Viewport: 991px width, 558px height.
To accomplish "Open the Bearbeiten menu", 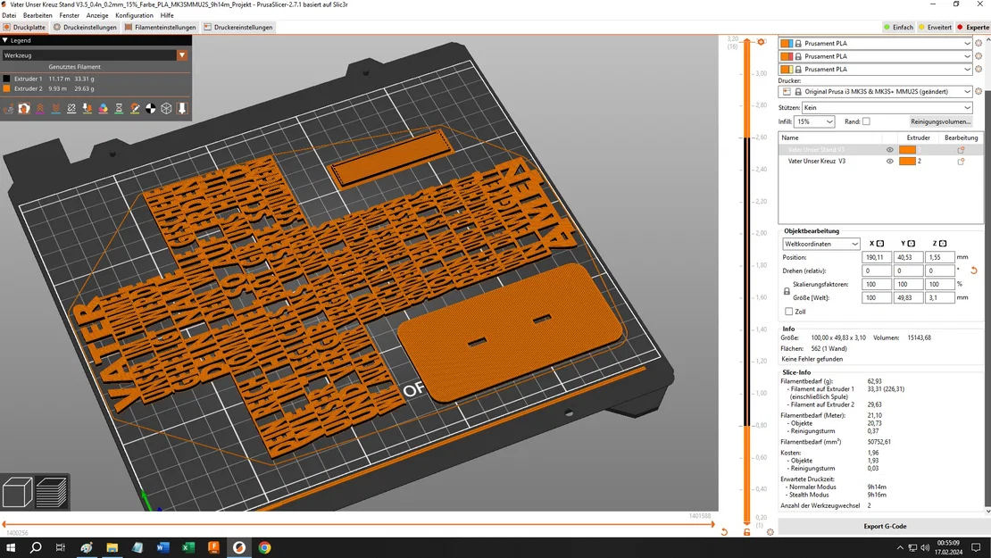I will click(37, 15).
